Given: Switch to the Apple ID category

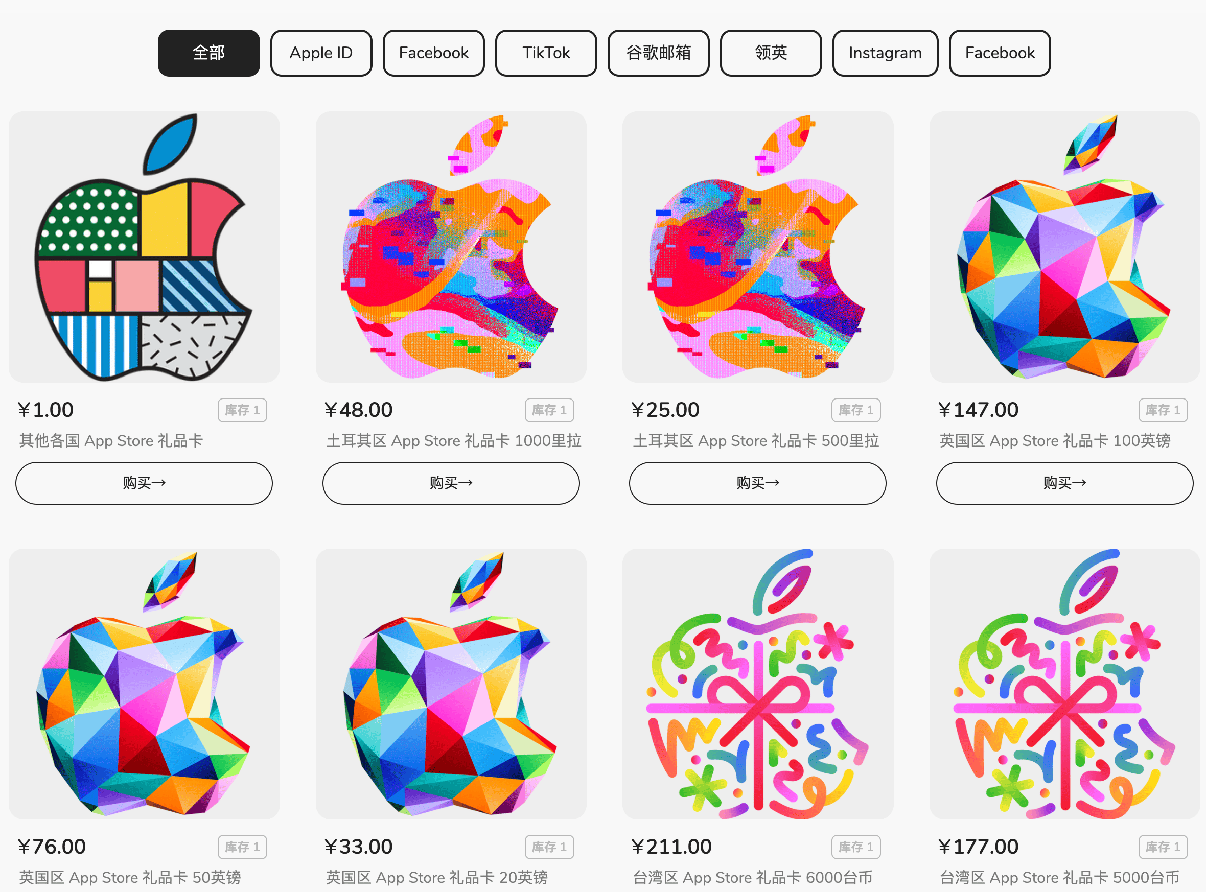Looking at the screenshot, I should pos(321,53).
